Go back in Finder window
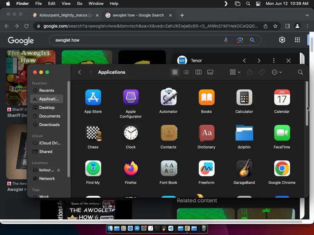This screenshot has height=235, width=314. pyautogui.click(x=79, y=72)
